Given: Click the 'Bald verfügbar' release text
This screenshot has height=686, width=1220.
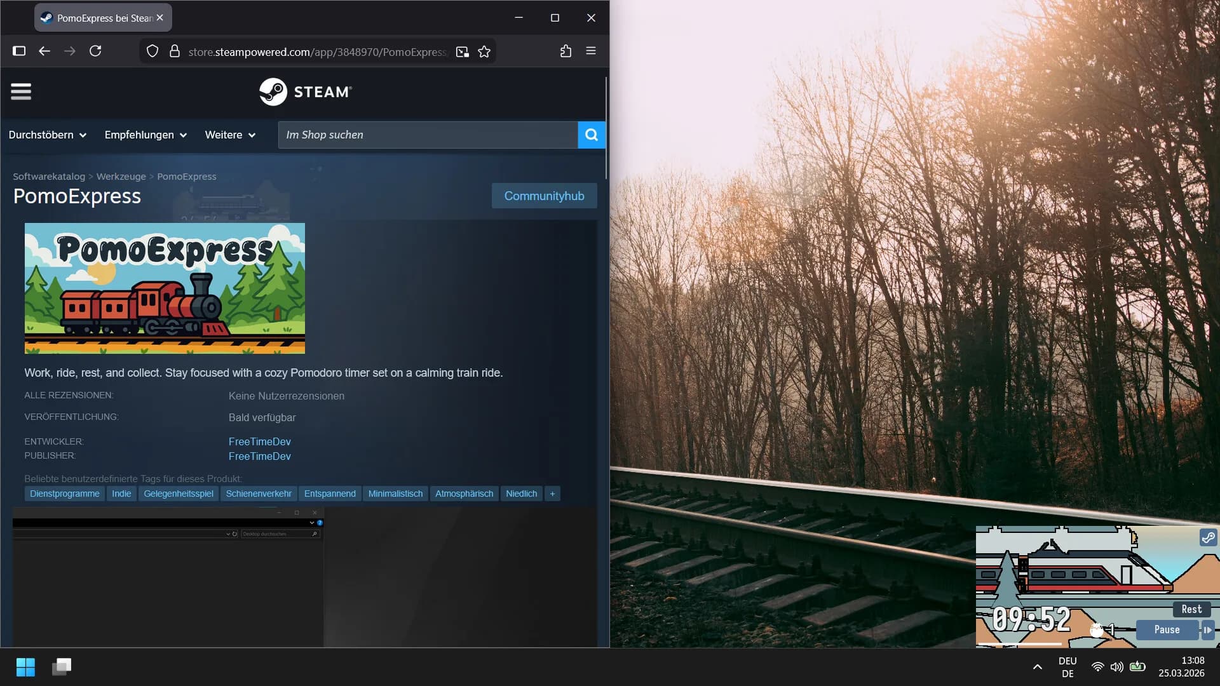Looking at the screenshot, I should click(x=262, y=417).
